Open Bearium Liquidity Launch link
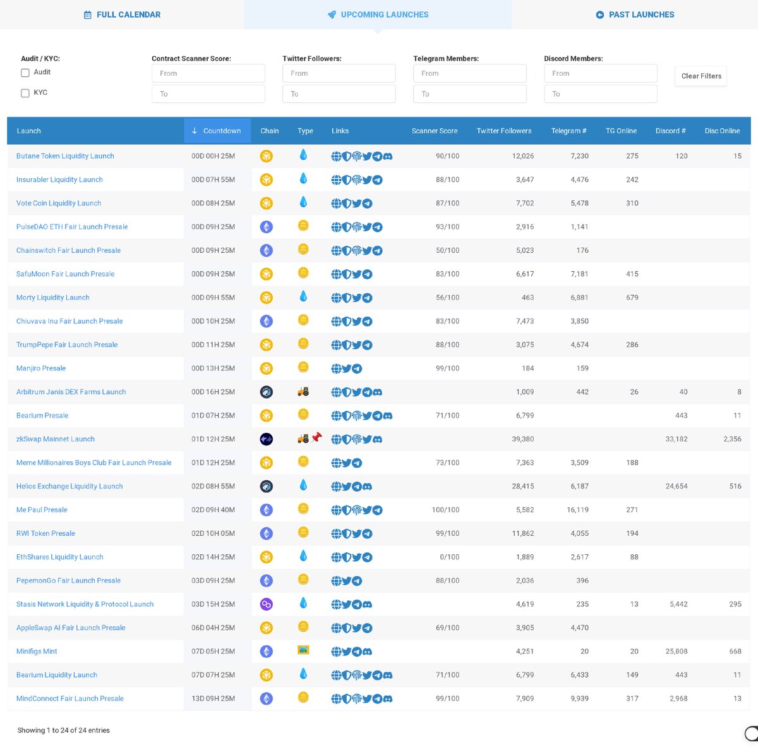Image resolution: width=758 pixels, height=752 pixels. pos(57,675)
